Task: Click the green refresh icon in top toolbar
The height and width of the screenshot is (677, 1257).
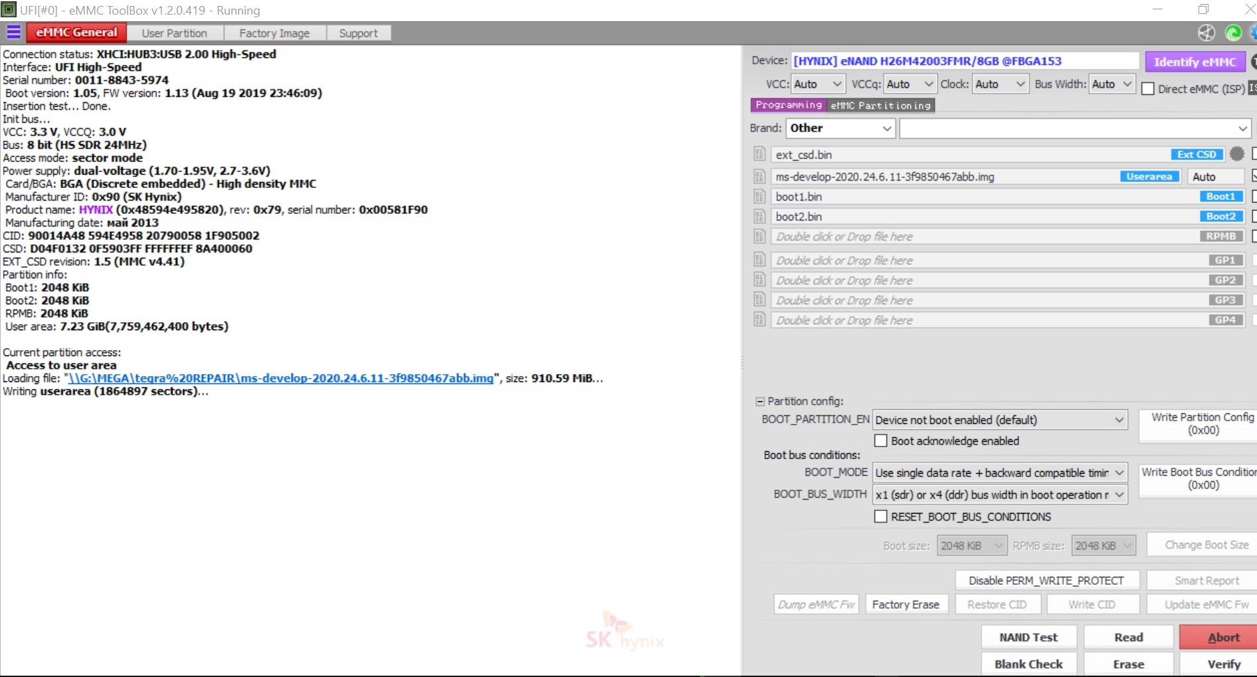Action: [x=1233, y=33]
